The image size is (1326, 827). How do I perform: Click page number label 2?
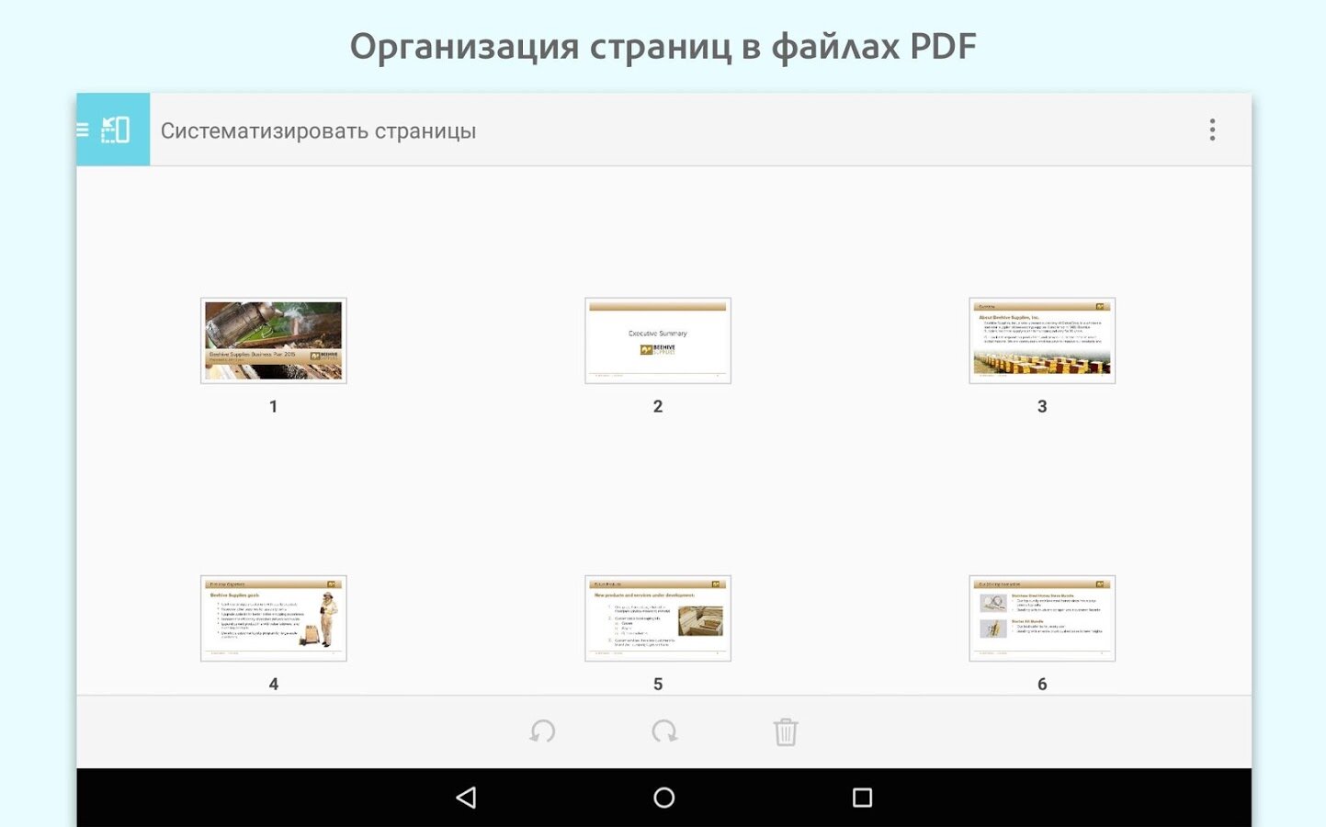[658, 406]
